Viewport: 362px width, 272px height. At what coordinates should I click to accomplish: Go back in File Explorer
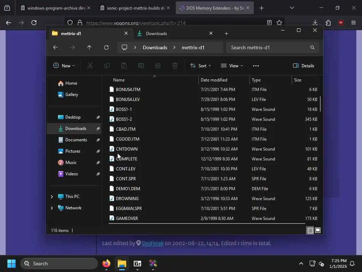point(56,47)
